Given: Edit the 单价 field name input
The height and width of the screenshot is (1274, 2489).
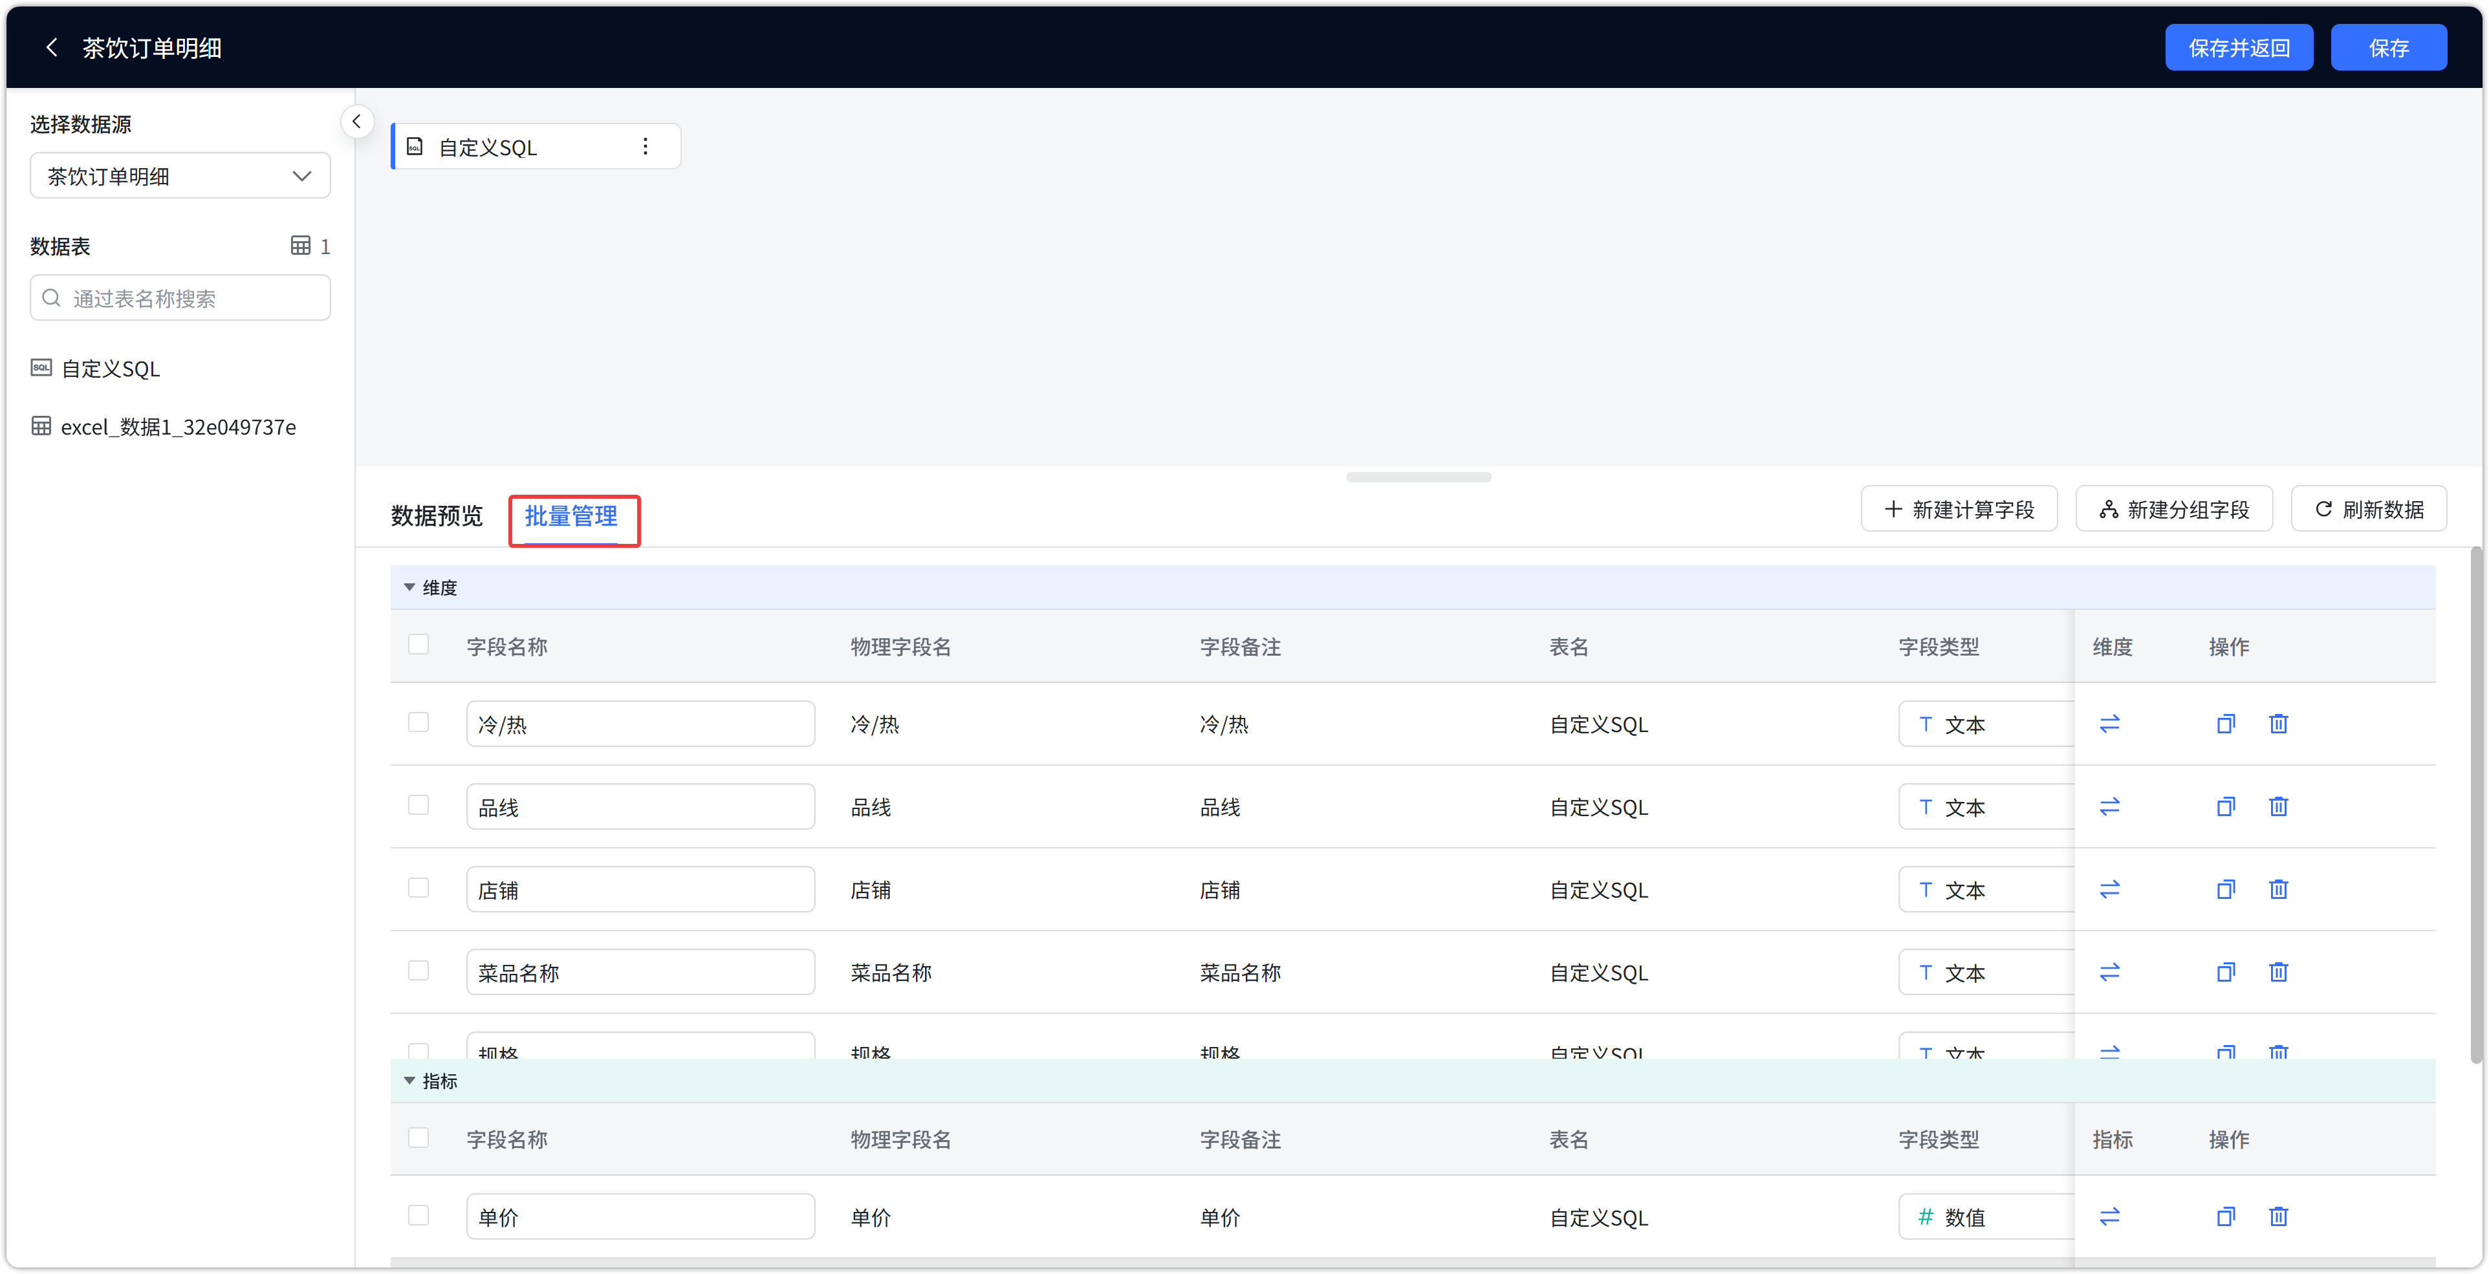Looking at the screenshot, I should (x=640, y=1218).
